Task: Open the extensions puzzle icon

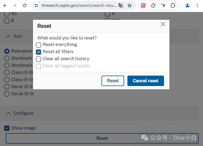Action: coord(173,5)
